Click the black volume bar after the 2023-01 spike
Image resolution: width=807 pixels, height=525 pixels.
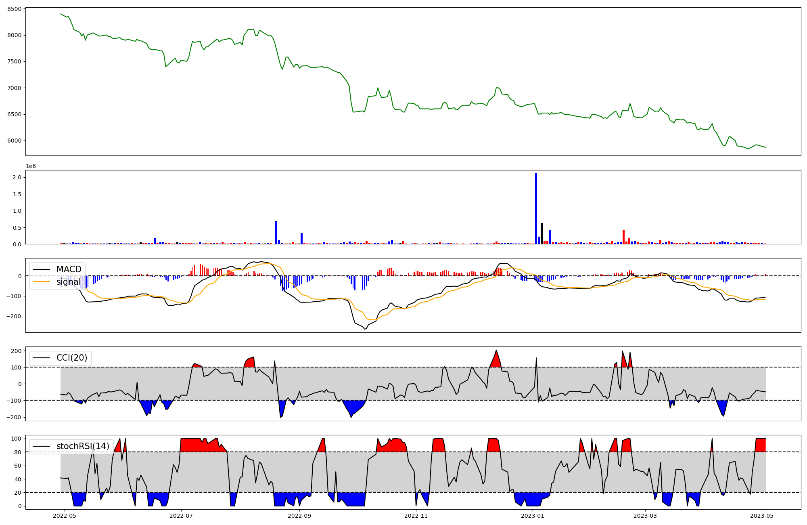click(x=541, y=233)
